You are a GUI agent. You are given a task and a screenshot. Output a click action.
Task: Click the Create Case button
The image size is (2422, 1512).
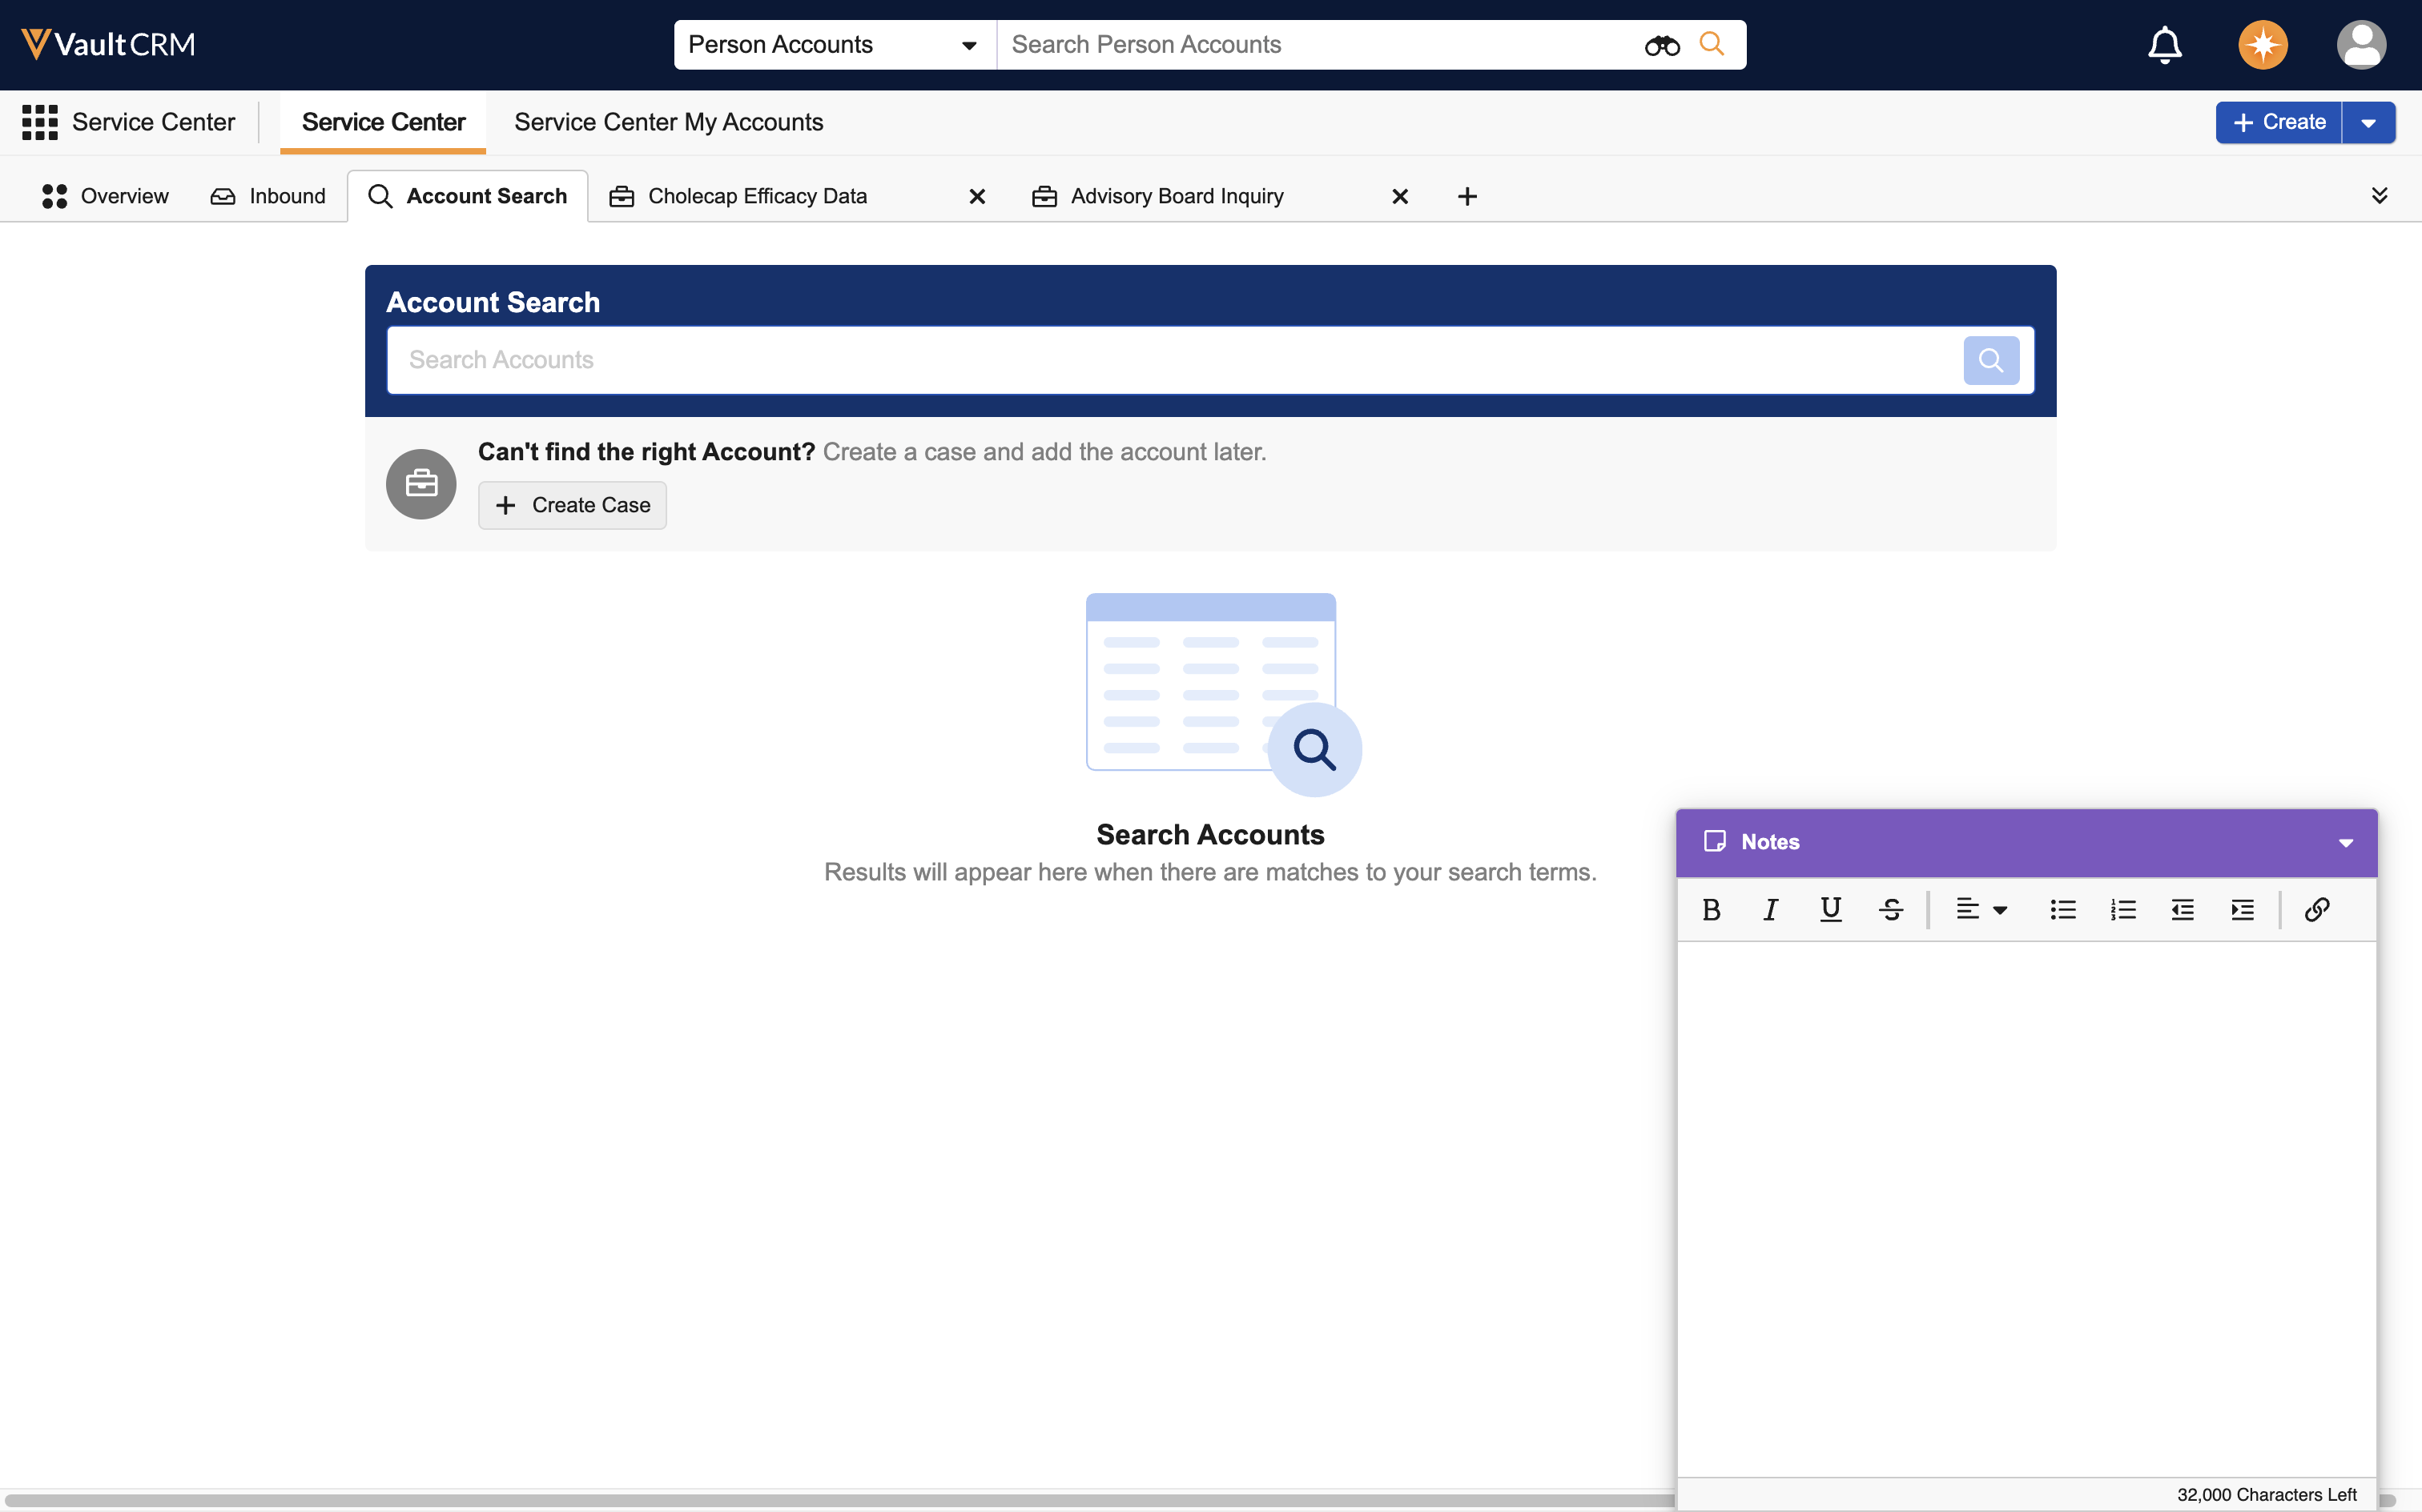[x=572, y=505]
